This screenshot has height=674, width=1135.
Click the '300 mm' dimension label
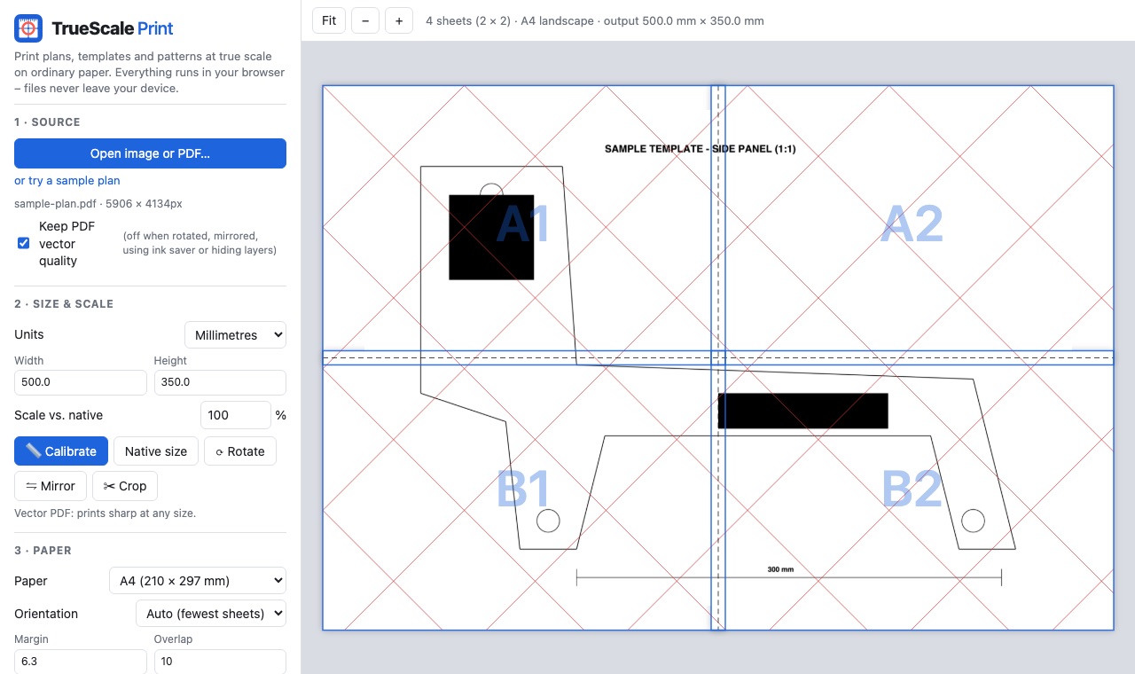(x=780, y=569)
